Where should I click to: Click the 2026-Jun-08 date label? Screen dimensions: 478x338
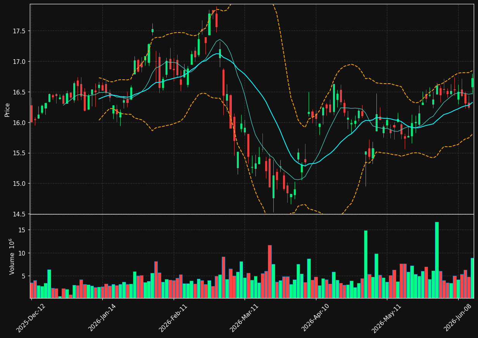coord(458,318)
